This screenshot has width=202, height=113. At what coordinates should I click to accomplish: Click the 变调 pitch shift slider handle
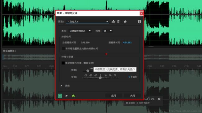pos(100,77)
